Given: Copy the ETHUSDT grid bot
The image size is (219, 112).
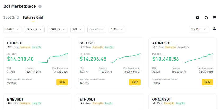Looking at the screenshot, I should 62,82.
